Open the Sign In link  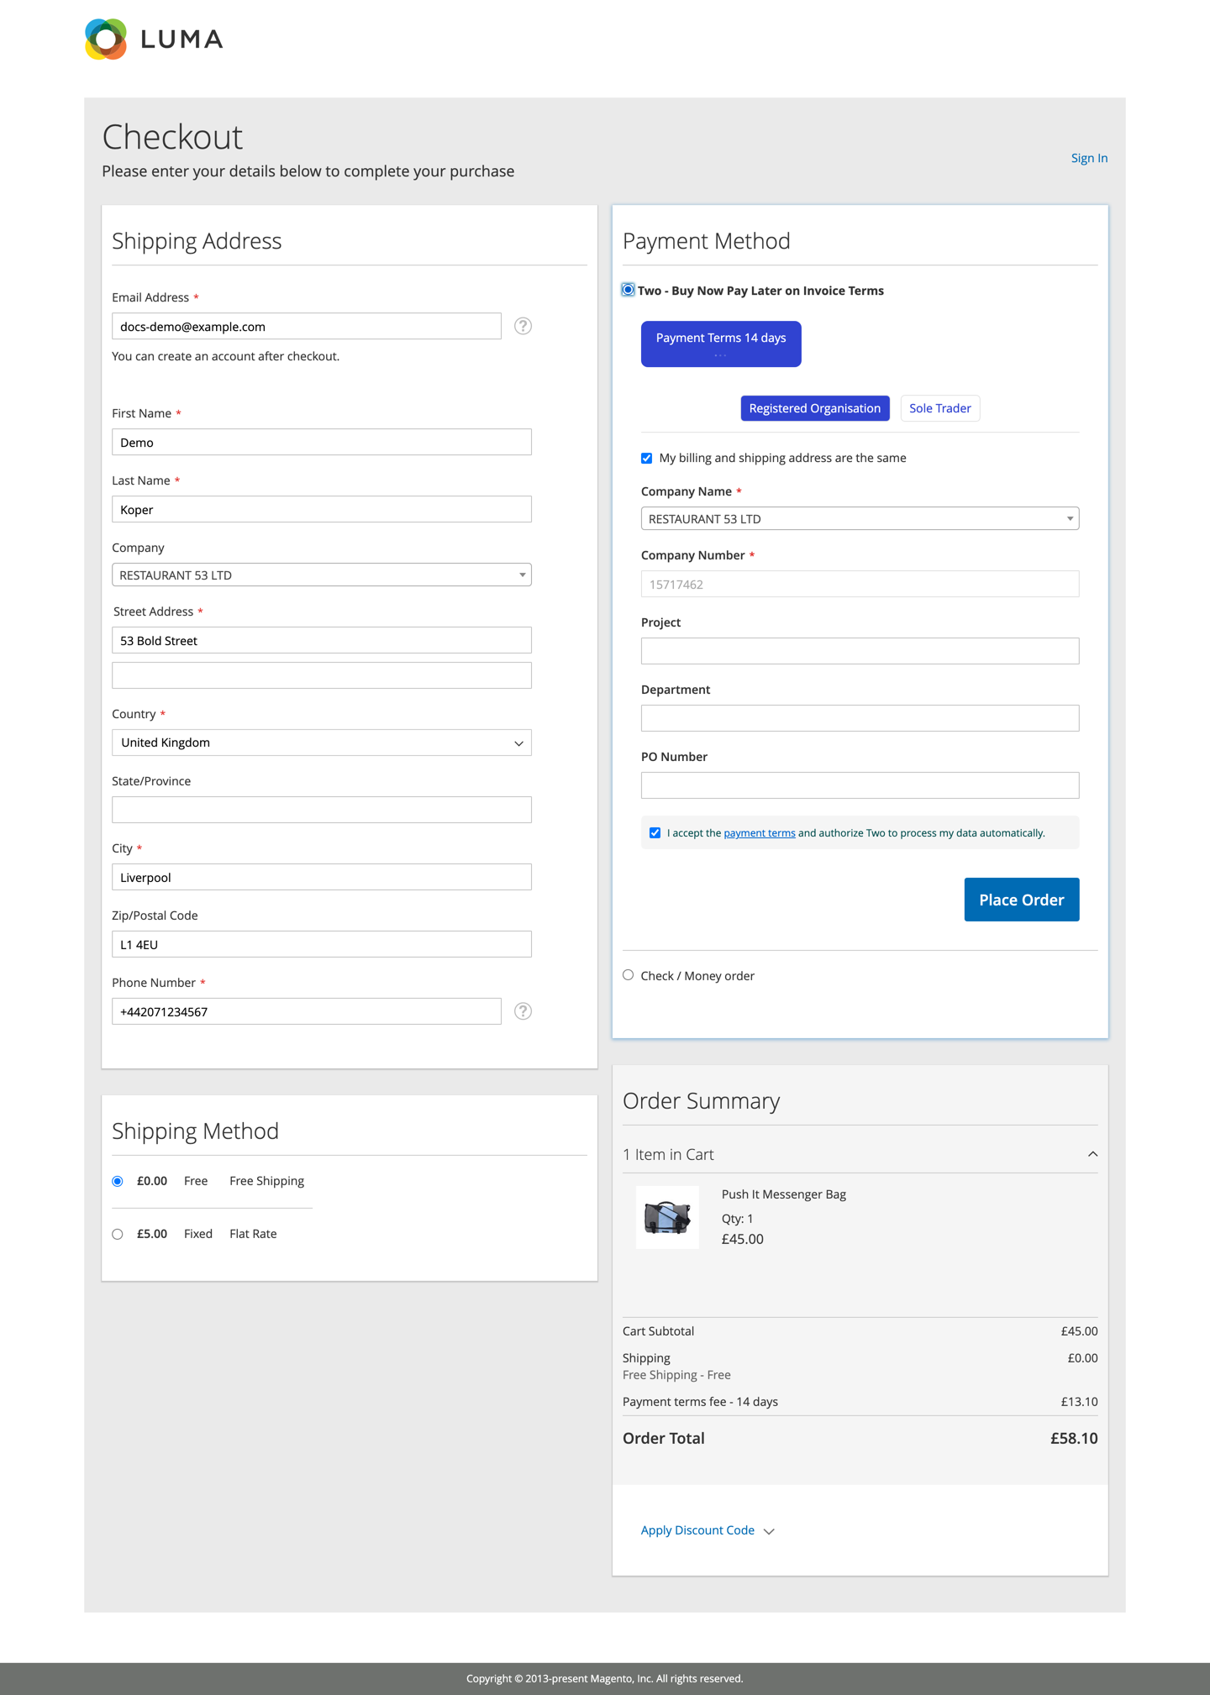[1089, 158]
